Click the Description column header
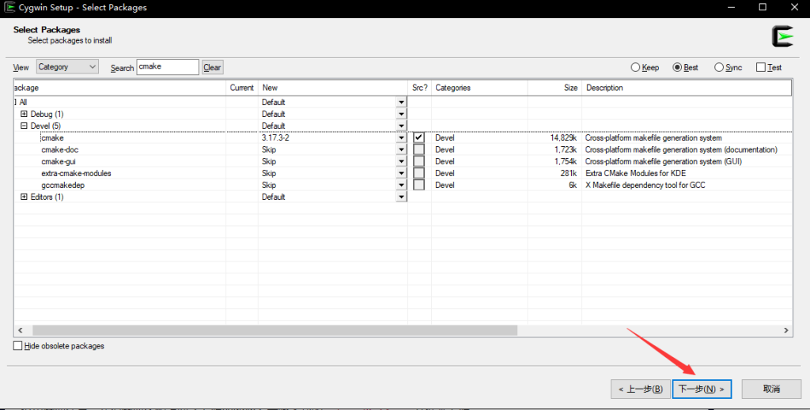This screenshot has height=410, width=810. 687,88
